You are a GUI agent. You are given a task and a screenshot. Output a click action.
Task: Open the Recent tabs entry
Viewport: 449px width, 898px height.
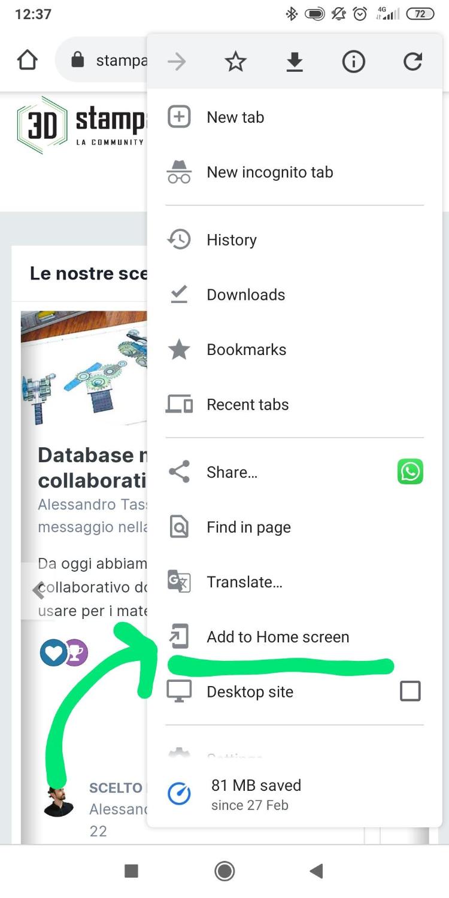click(247, 405)
